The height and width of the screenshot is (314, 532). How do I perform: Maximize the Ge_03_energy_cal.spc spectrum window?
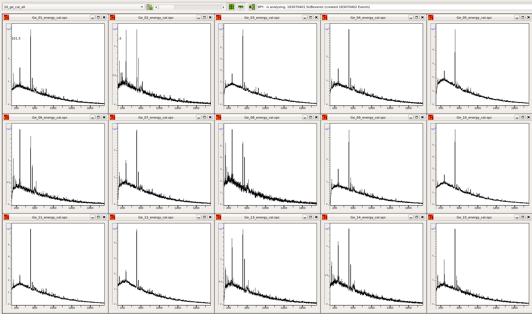click(x=311, y=18)
